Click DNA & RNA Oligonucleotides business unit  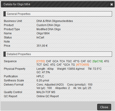click(x=55, y=21)
